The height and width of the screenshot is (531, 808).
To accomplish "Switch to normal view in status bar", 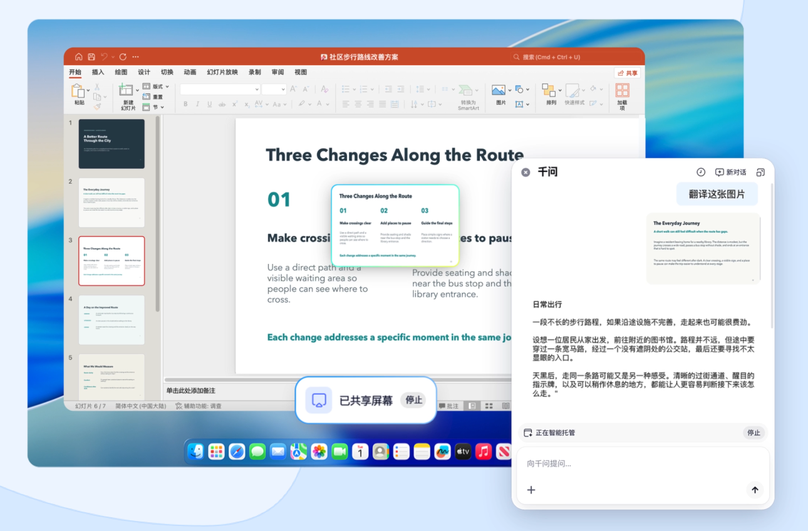I will pos(472,406).
